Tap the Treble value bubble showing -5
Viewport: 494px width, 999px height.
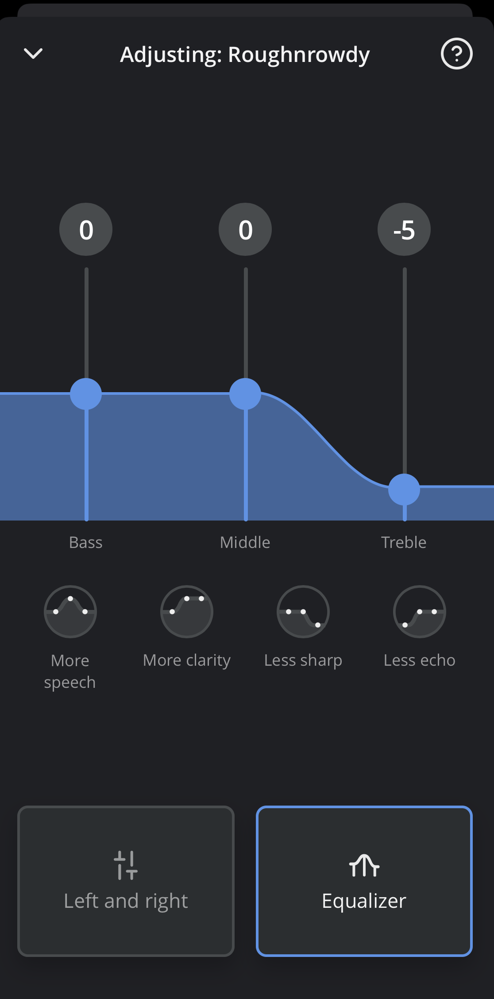pyautogui.click(x=404, y=229)
